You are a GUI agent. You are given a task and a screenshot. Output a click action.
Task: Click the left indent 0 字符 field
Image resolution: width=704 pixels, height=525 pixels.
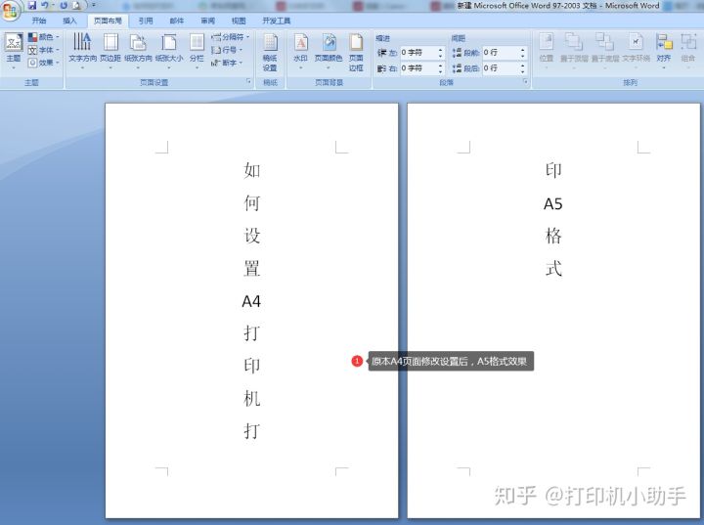tap(418, 53)
